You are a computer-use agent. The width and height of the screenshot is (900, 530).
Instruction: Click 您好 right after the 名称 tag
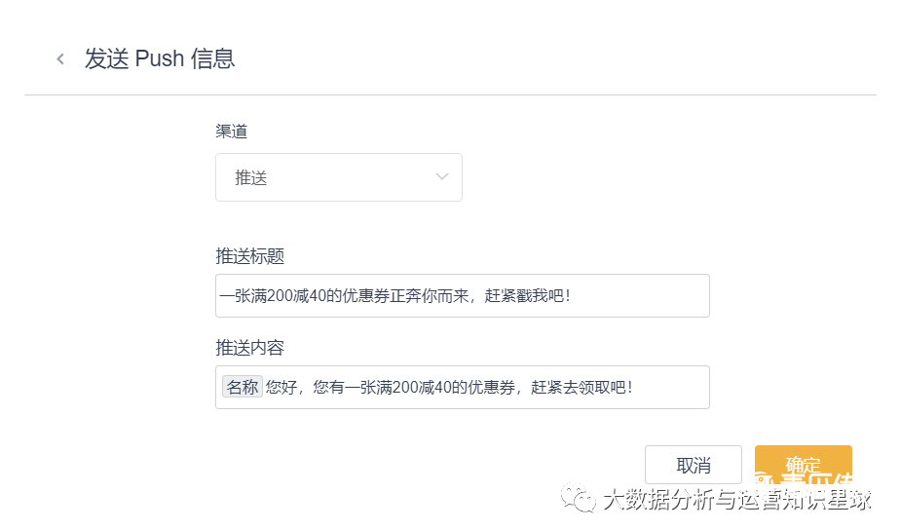(281, 387)
